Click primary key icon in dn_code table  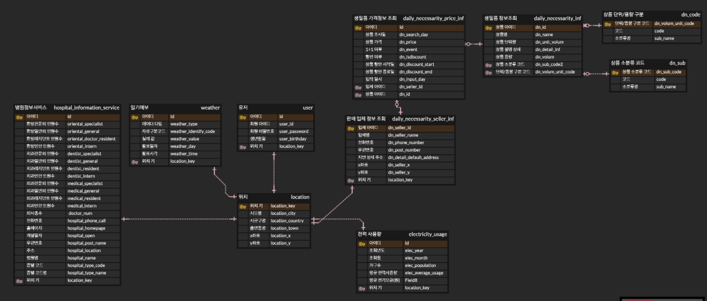click(x=608, y=24)
